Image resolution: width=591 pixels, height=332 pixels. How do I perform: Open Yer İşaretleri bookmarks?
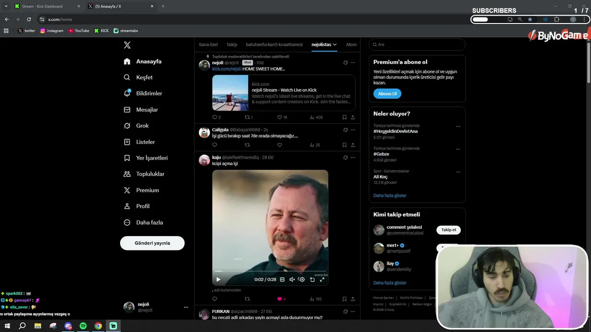pyautogui.click(x=145, y=158)
